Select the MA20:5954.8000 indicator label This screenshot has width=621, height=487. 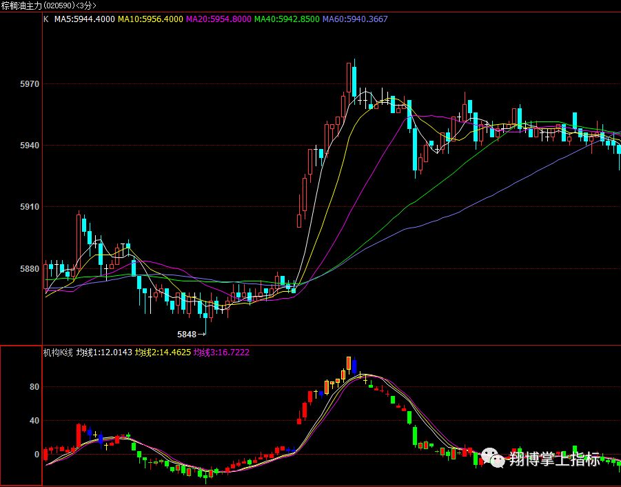(218, 19)
